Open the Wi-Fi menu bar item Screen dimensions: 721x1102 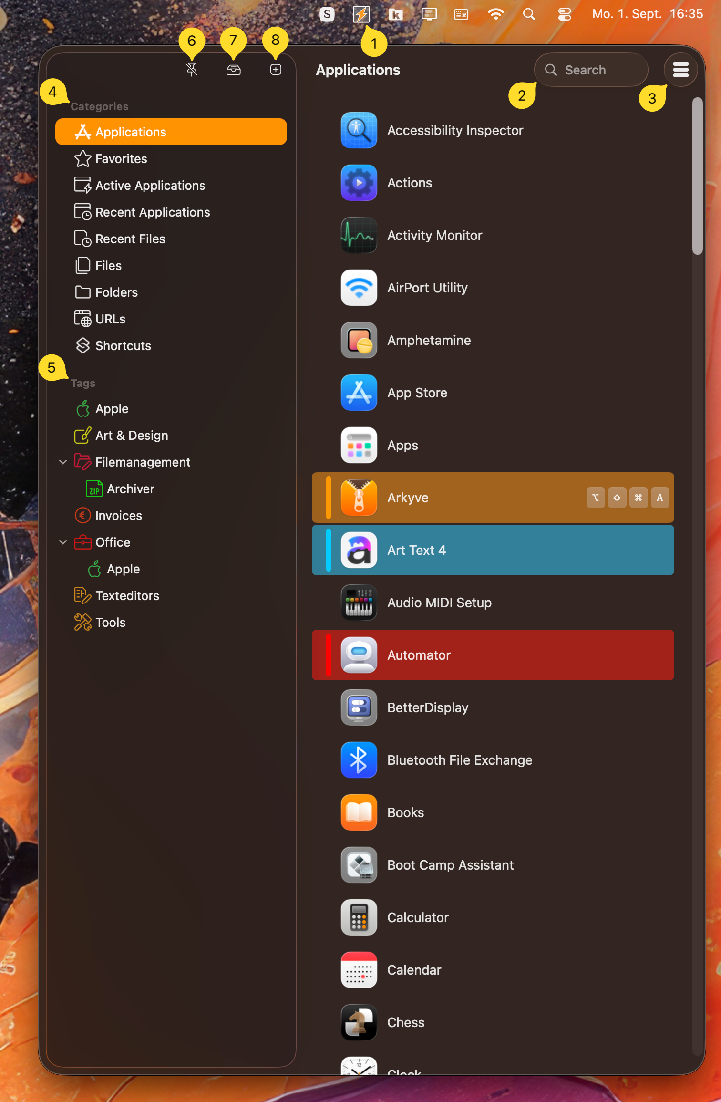[496, 14]
